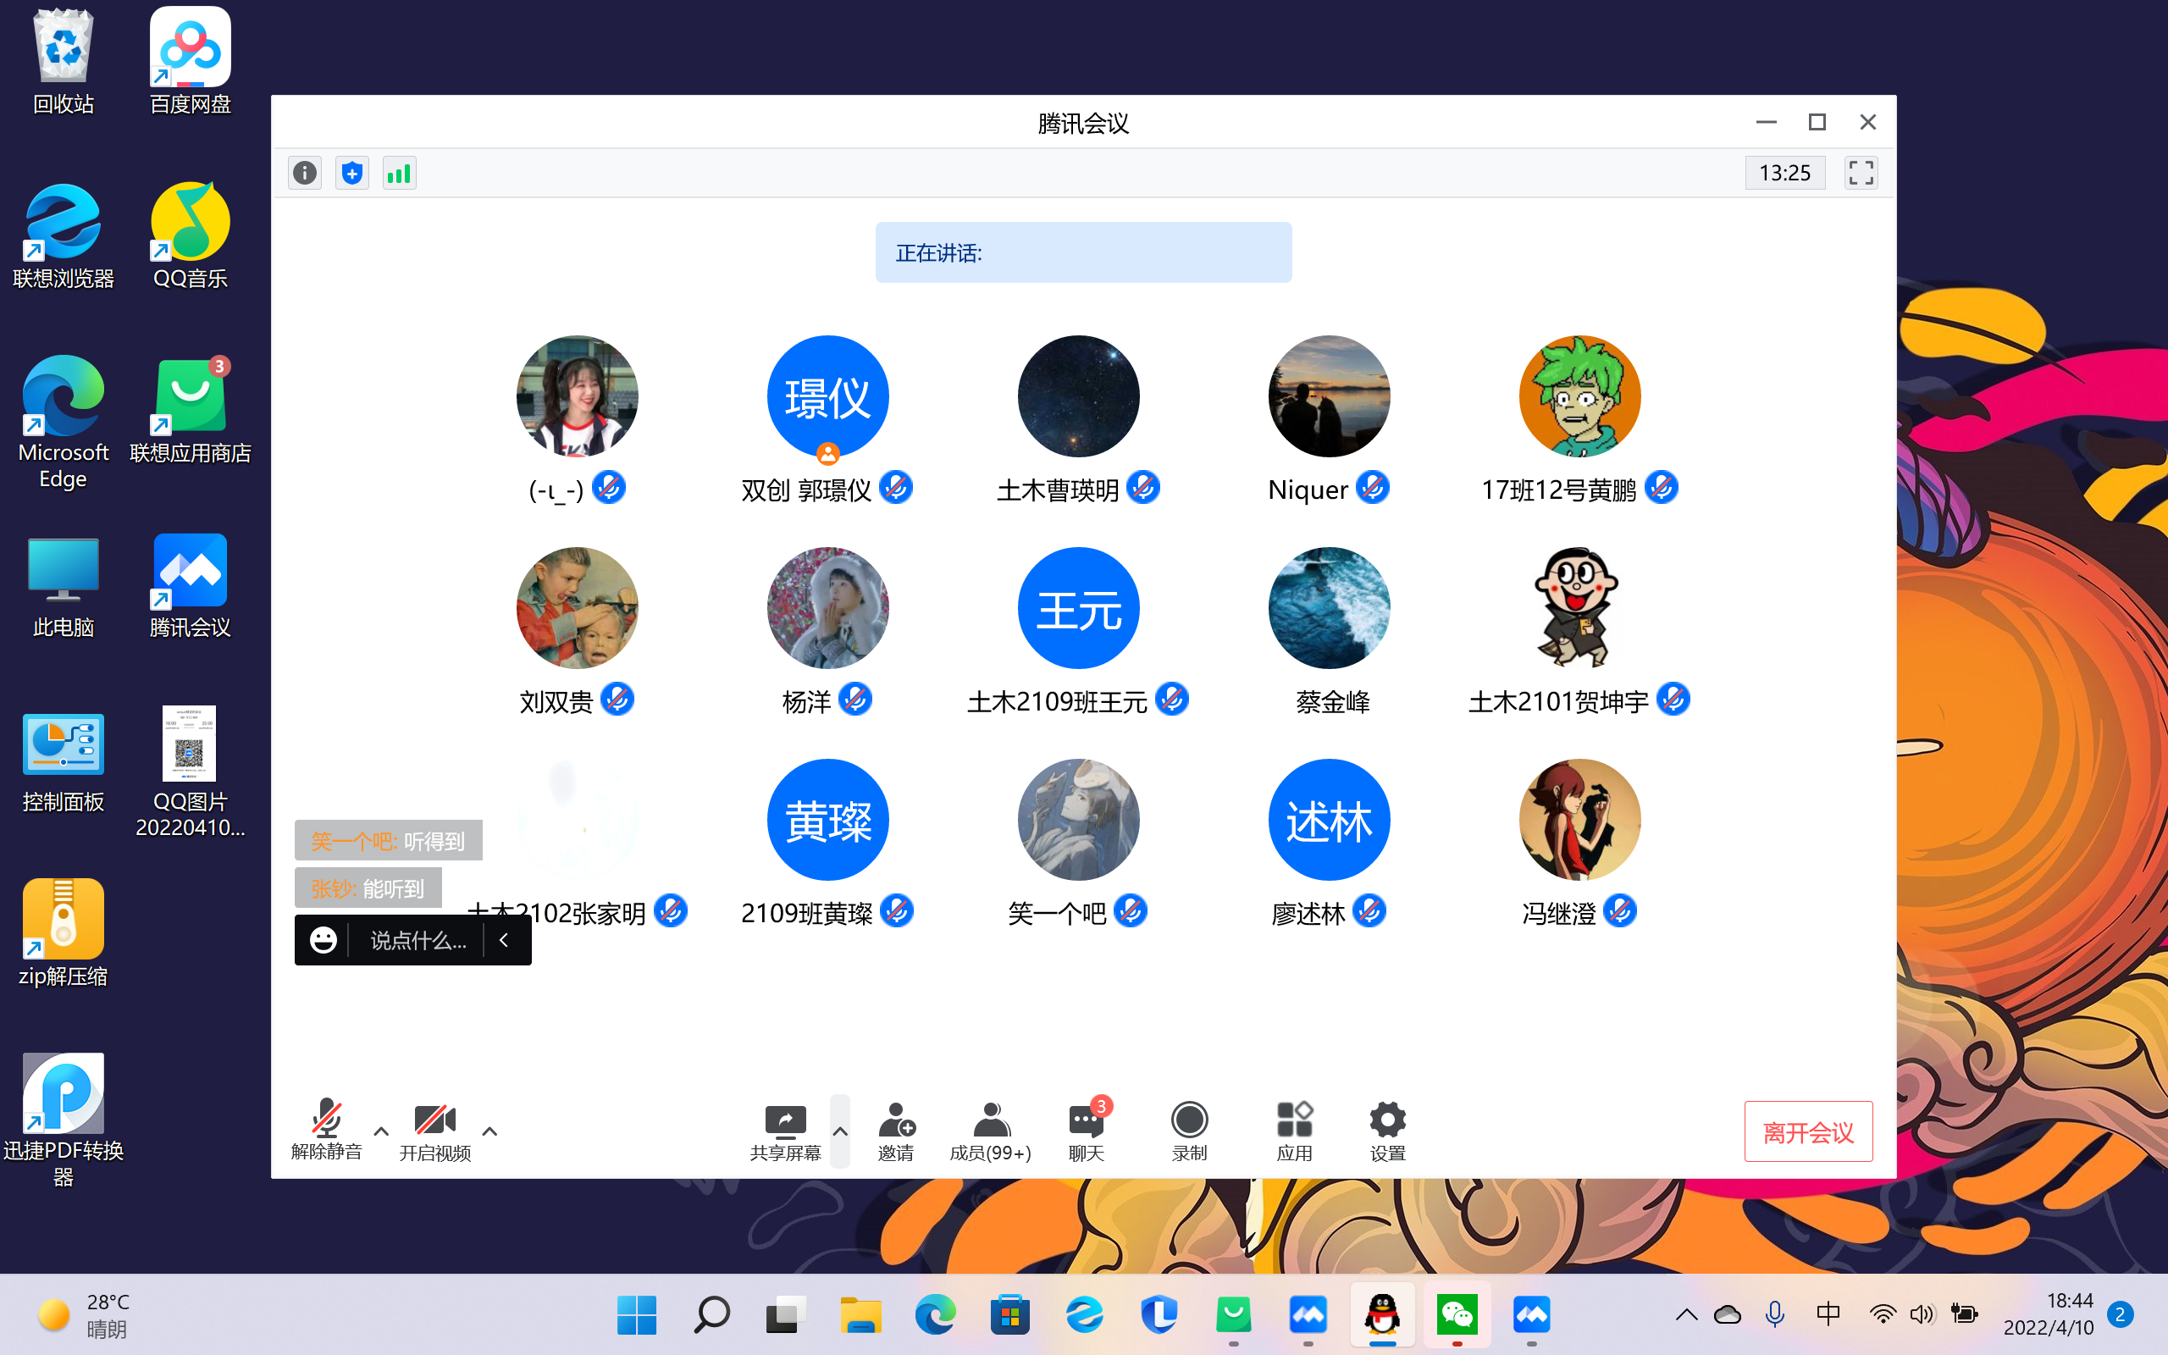The height and width of the screenshot is (1355, 2168).
Task: Start recording with 录制 button
Action: [x=1189, y=1130]
